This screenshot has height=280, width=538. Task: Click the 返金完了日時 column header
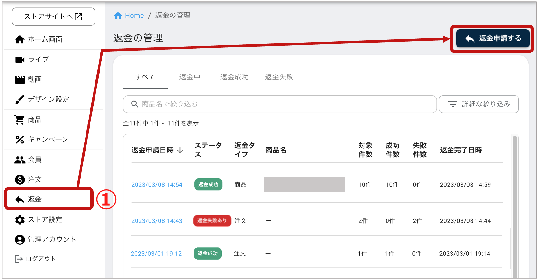(461, 150)
